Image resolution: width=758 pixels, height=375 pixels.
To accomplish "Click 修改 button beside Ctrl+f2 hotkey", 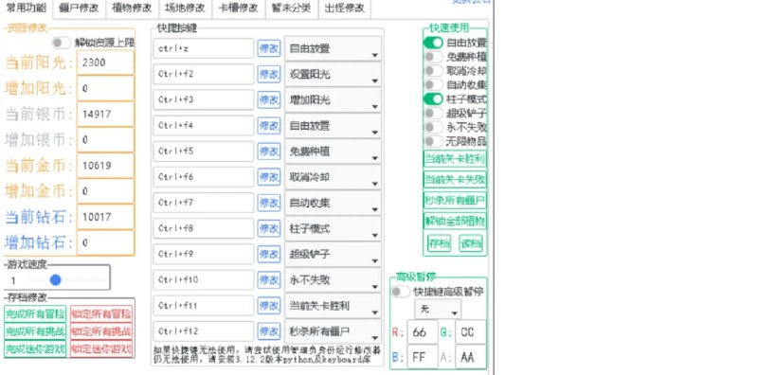I will (x=269, y=74).
